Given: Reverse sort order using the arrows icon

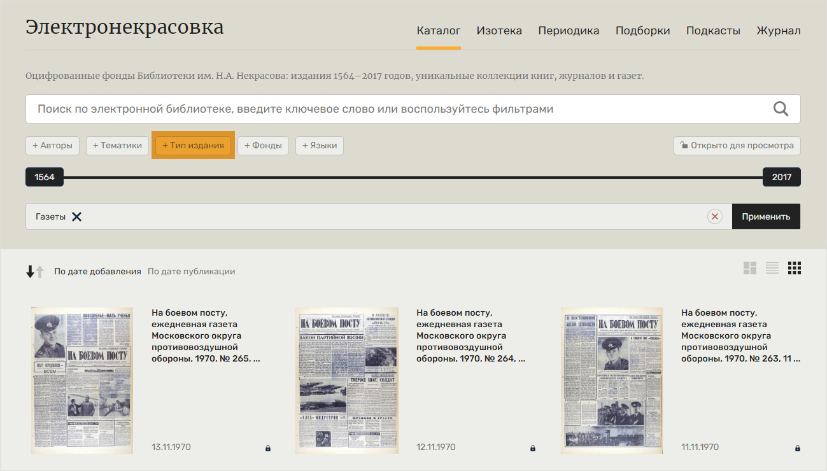Looking at the screenshot, I should pyautogui.click(x=35, y=272).
